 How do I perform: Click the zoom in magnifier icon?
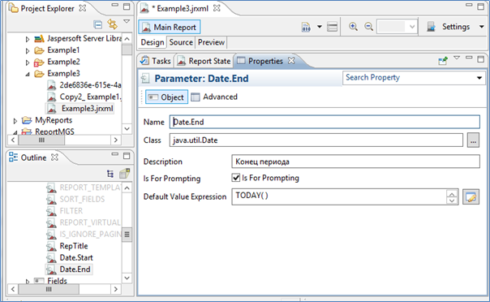[x=353, y=27]
